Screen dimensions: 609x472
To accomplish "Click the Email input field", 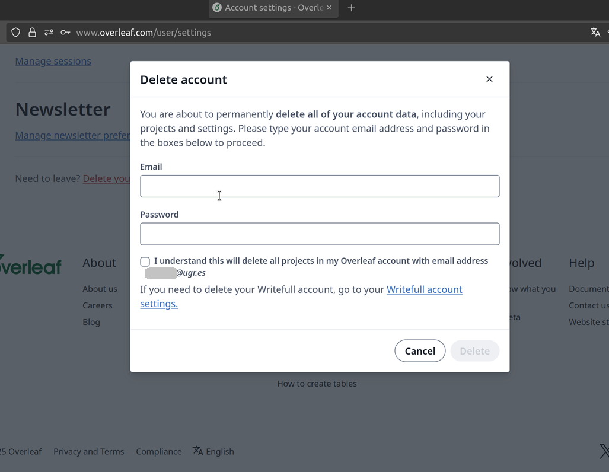I will point(320,186).
